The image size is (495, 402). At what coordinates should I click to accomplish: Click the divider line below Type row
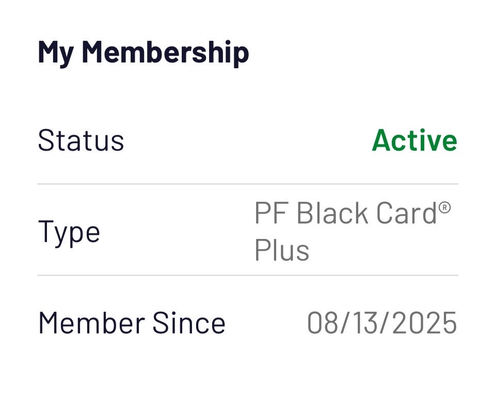pos(247,276)
